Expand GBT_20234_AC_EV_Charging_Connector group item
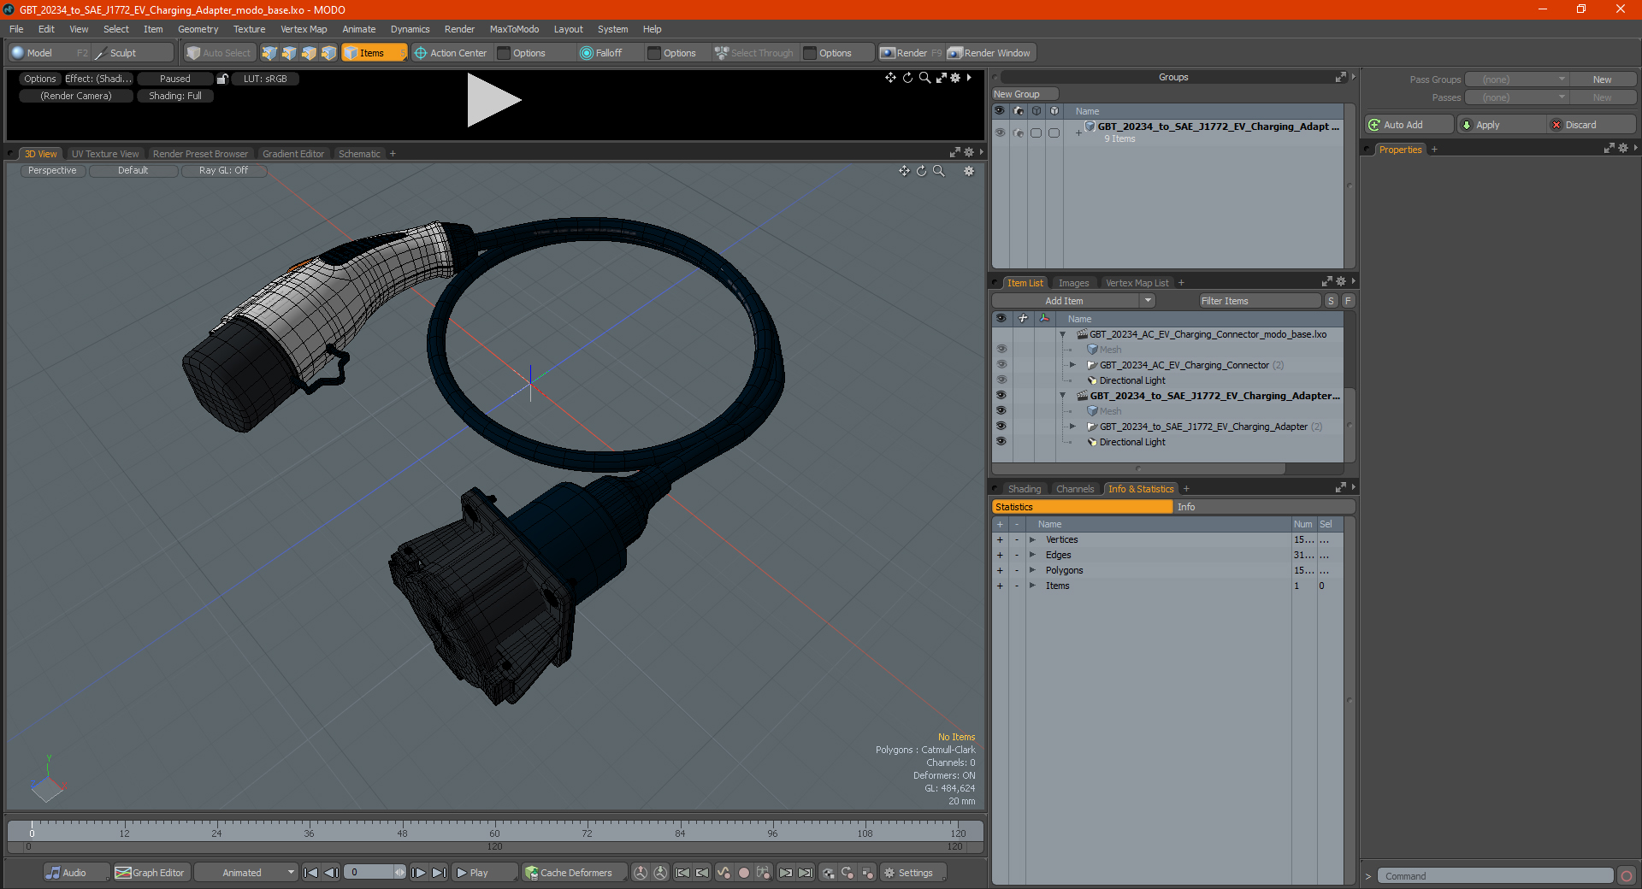This screenshot has height=889, width=1642. tap(1073, 365)
